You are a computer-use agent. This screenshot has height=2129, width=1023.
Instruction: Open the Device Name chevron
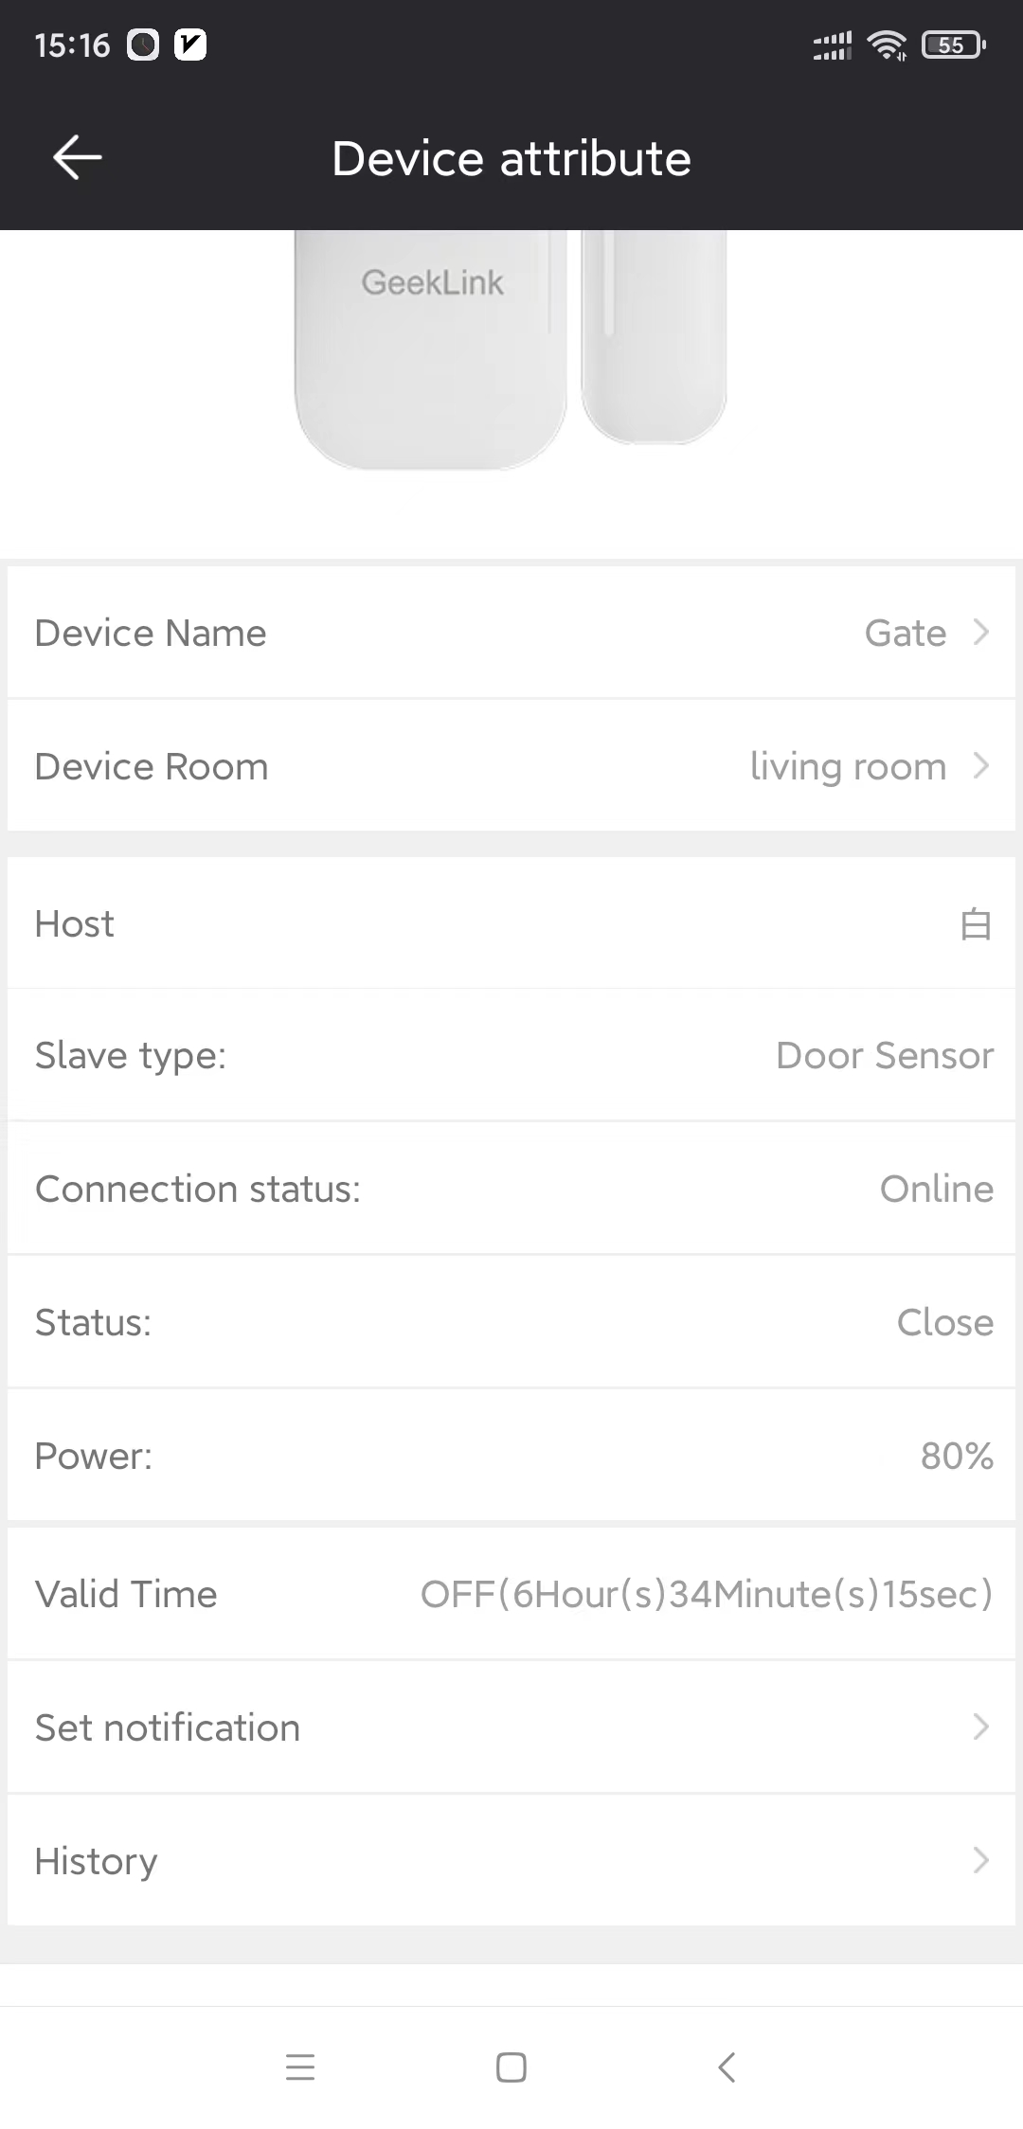pyautogui.click(x=981, y=632)
